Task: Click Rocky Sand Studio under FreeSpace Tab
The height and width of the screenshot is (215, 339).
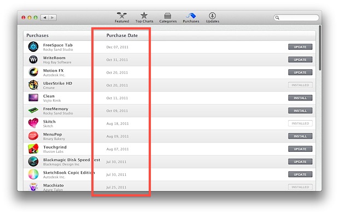Action: (58, 50)
